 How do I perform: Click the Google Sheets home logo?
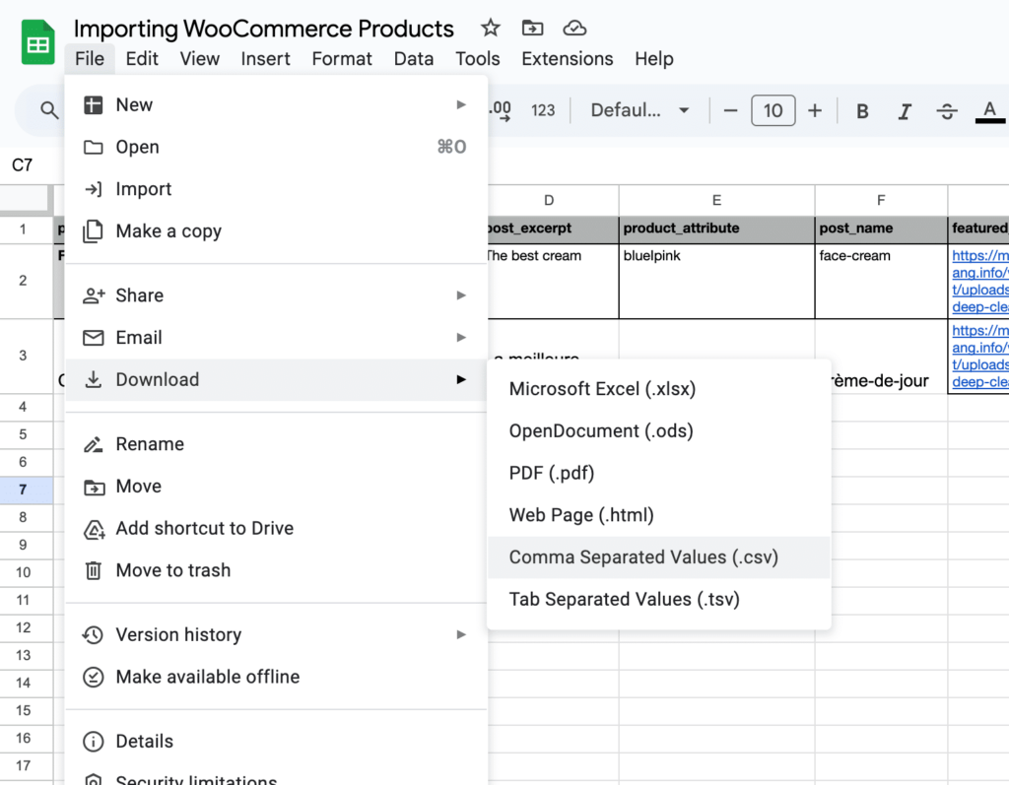(x=37, y=41)
